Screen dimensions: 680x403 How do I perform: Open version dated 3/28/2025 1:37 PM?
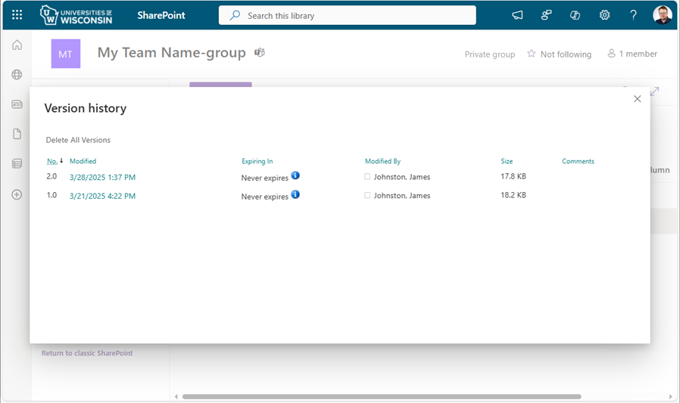(x=102, y=177)
